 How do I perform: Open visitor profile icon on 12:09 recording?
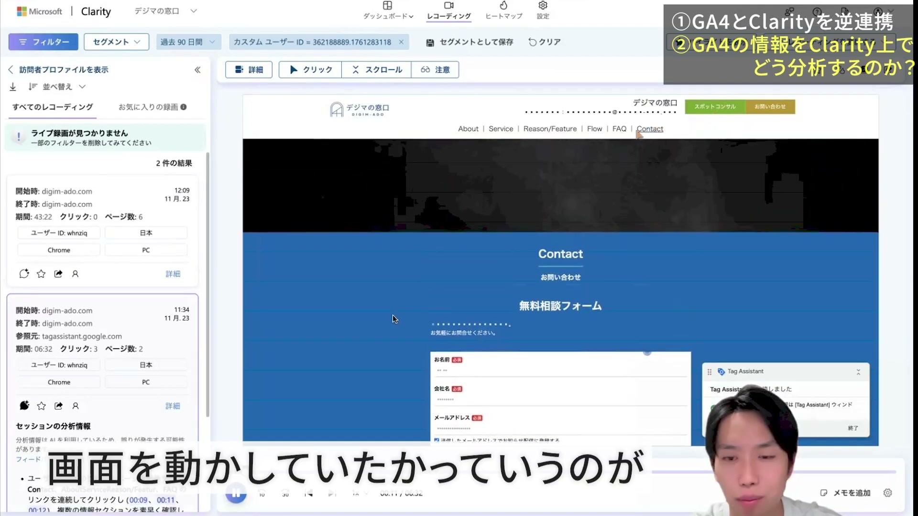point(75,274)
